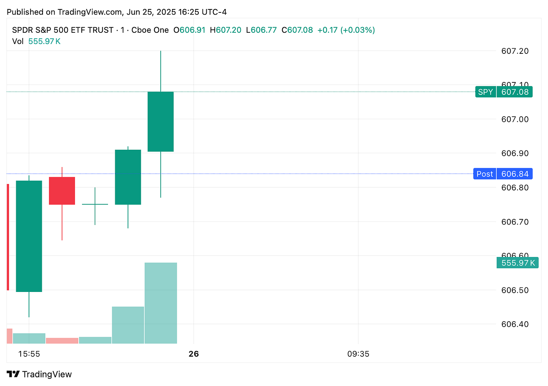The width and height of the screenshot is (548, 386).
Task: Click the doji cross candlestick
Action: tap(95, 204)
